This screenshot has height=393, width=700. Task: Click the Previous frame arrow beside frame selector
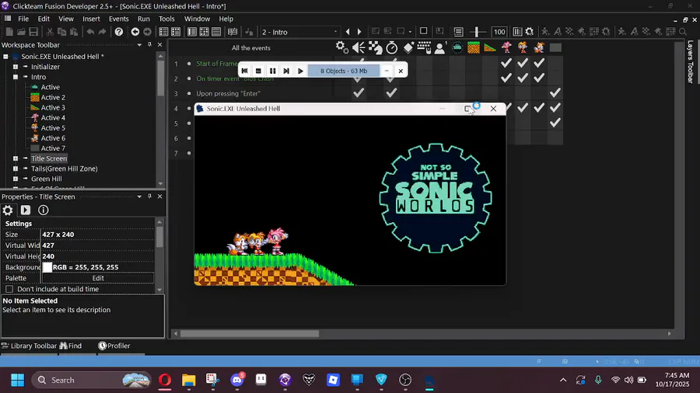pos(348,32)
